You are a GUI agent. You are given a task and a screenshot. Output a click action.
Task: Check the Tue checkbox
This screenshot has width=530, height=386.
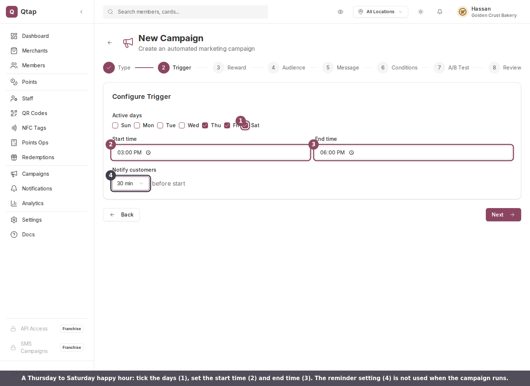pos(160,125)
